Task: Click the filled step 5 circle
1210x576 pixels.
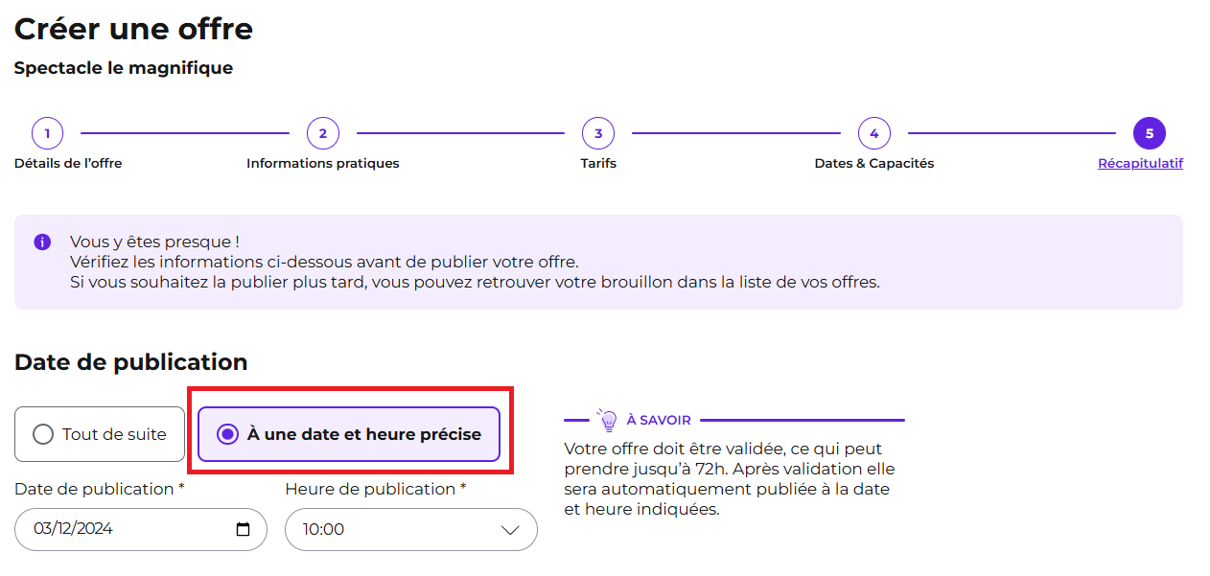Action: point(1149,133)
